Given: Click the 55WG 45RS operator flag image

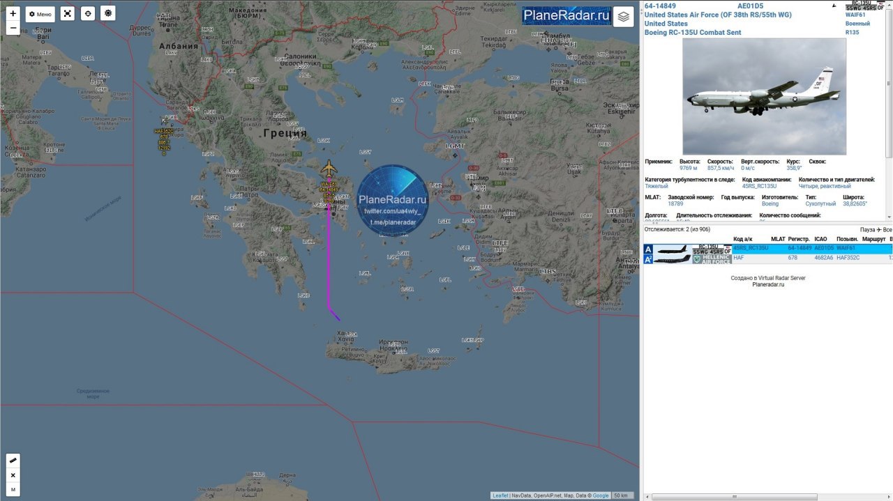Looking at the screenshot, I should (x=865, y=6).
